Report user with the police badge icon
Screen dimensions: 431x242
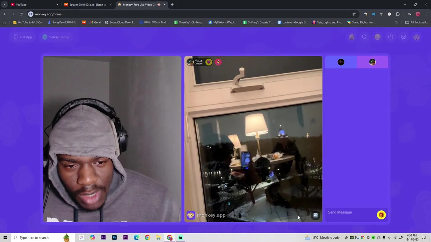coord(218,62)
